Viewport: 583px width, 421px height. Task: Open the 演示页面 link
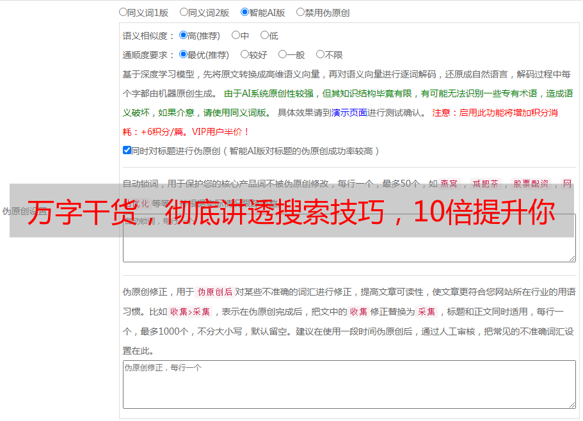(349, 113)
